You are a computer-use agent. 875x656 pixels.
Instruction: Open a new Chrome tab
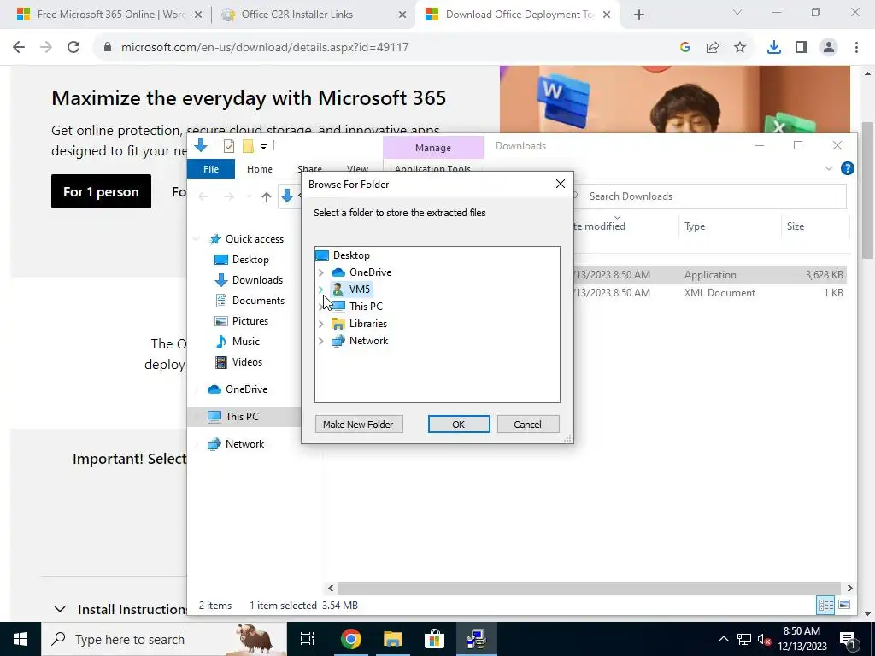pyautogui.click(x=639, y=15)
